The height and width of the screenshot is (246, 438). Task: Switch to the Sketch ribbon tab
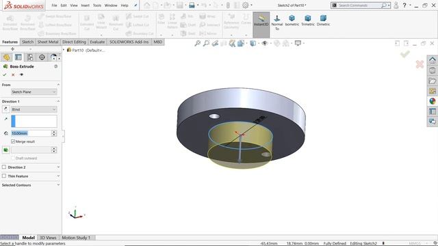tap(27, 42)
